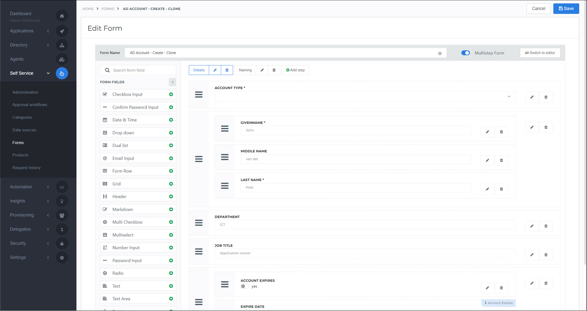Expand the Applications menu
587x311 pixels.
pos(48,31)
